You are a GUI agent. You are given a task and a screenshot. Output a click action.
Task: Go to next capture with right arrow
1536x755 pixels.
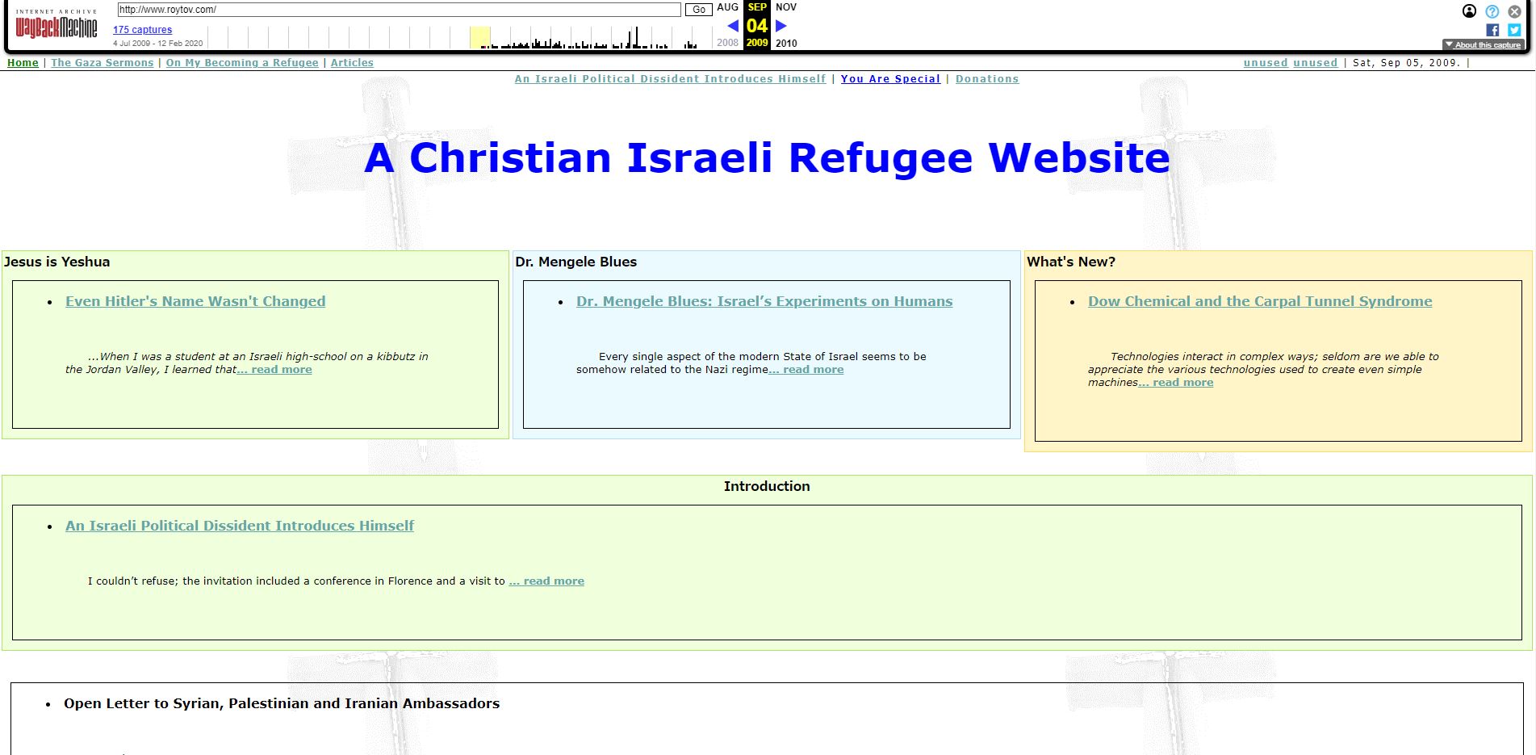(x=781, y=26)
